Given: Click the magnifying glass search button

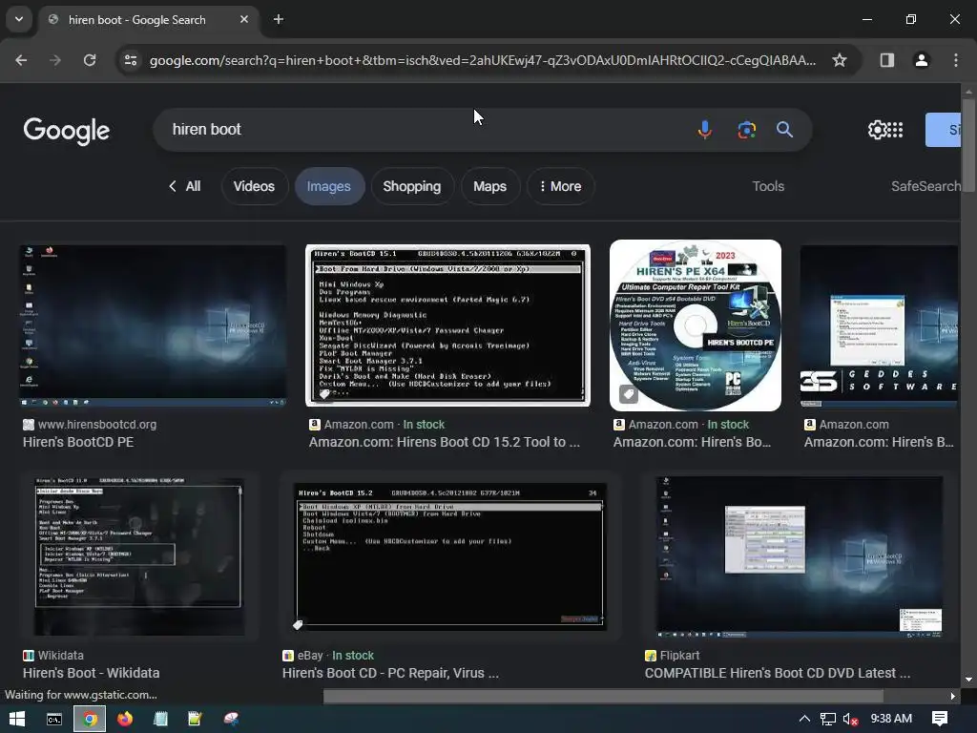Looking at the screenshot, I should (x=784, y=130).
